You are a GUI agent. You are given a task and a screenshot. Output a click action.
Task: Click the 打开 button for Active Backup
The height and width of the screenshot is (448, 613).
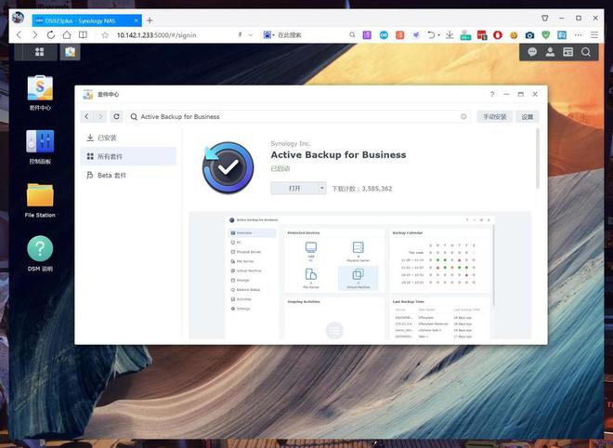(x=293, y=188)
